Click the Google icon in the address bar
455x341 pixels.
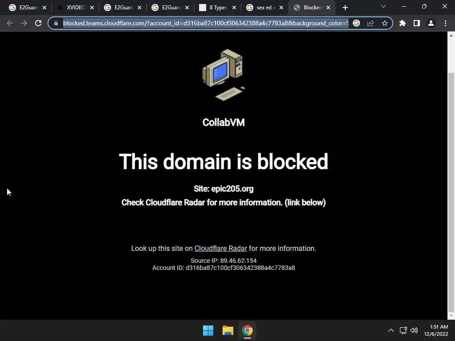pos(356,23)
